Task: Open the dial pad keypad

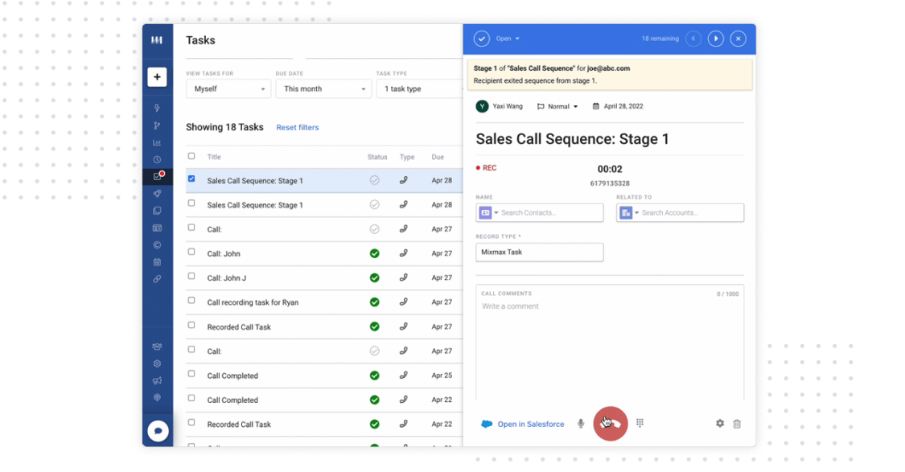Action: 640,423
